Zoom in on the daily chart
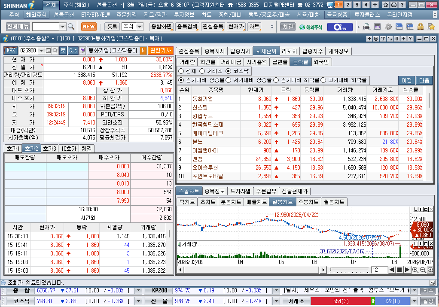Screen dimensions: 439x307 pyautogui.click(x=415, y=270)
